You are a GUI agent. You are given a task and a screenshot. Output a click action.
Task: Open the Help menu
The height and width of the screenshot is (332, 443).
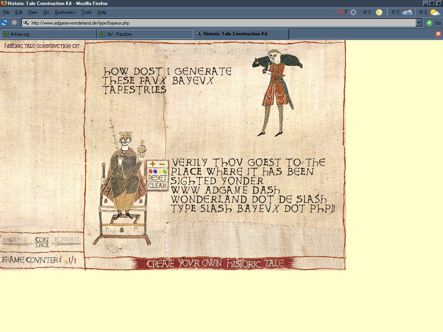click(x=102, y=12)
